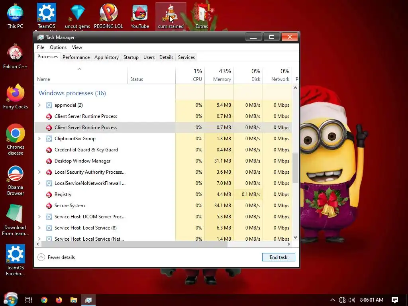The width and height of the screenshot is (408, 306).
Task: Expand the appmodel (2) group
Action: 39,105
